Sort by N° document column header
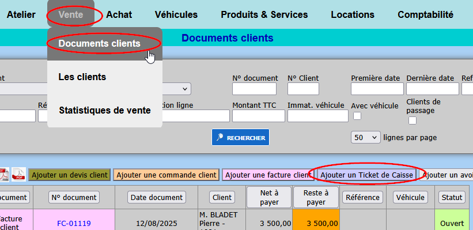Image resolution: width=473 pixels, height=230 pixels. click(x=74, y=197)
